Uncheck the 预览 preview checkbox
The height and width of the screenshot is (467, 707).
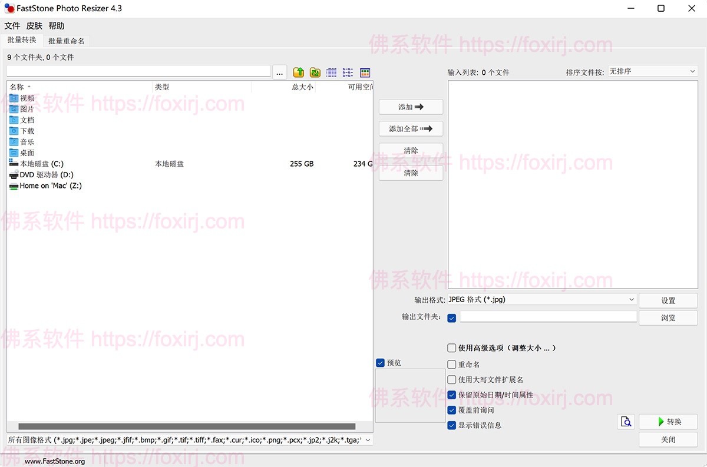380,363
